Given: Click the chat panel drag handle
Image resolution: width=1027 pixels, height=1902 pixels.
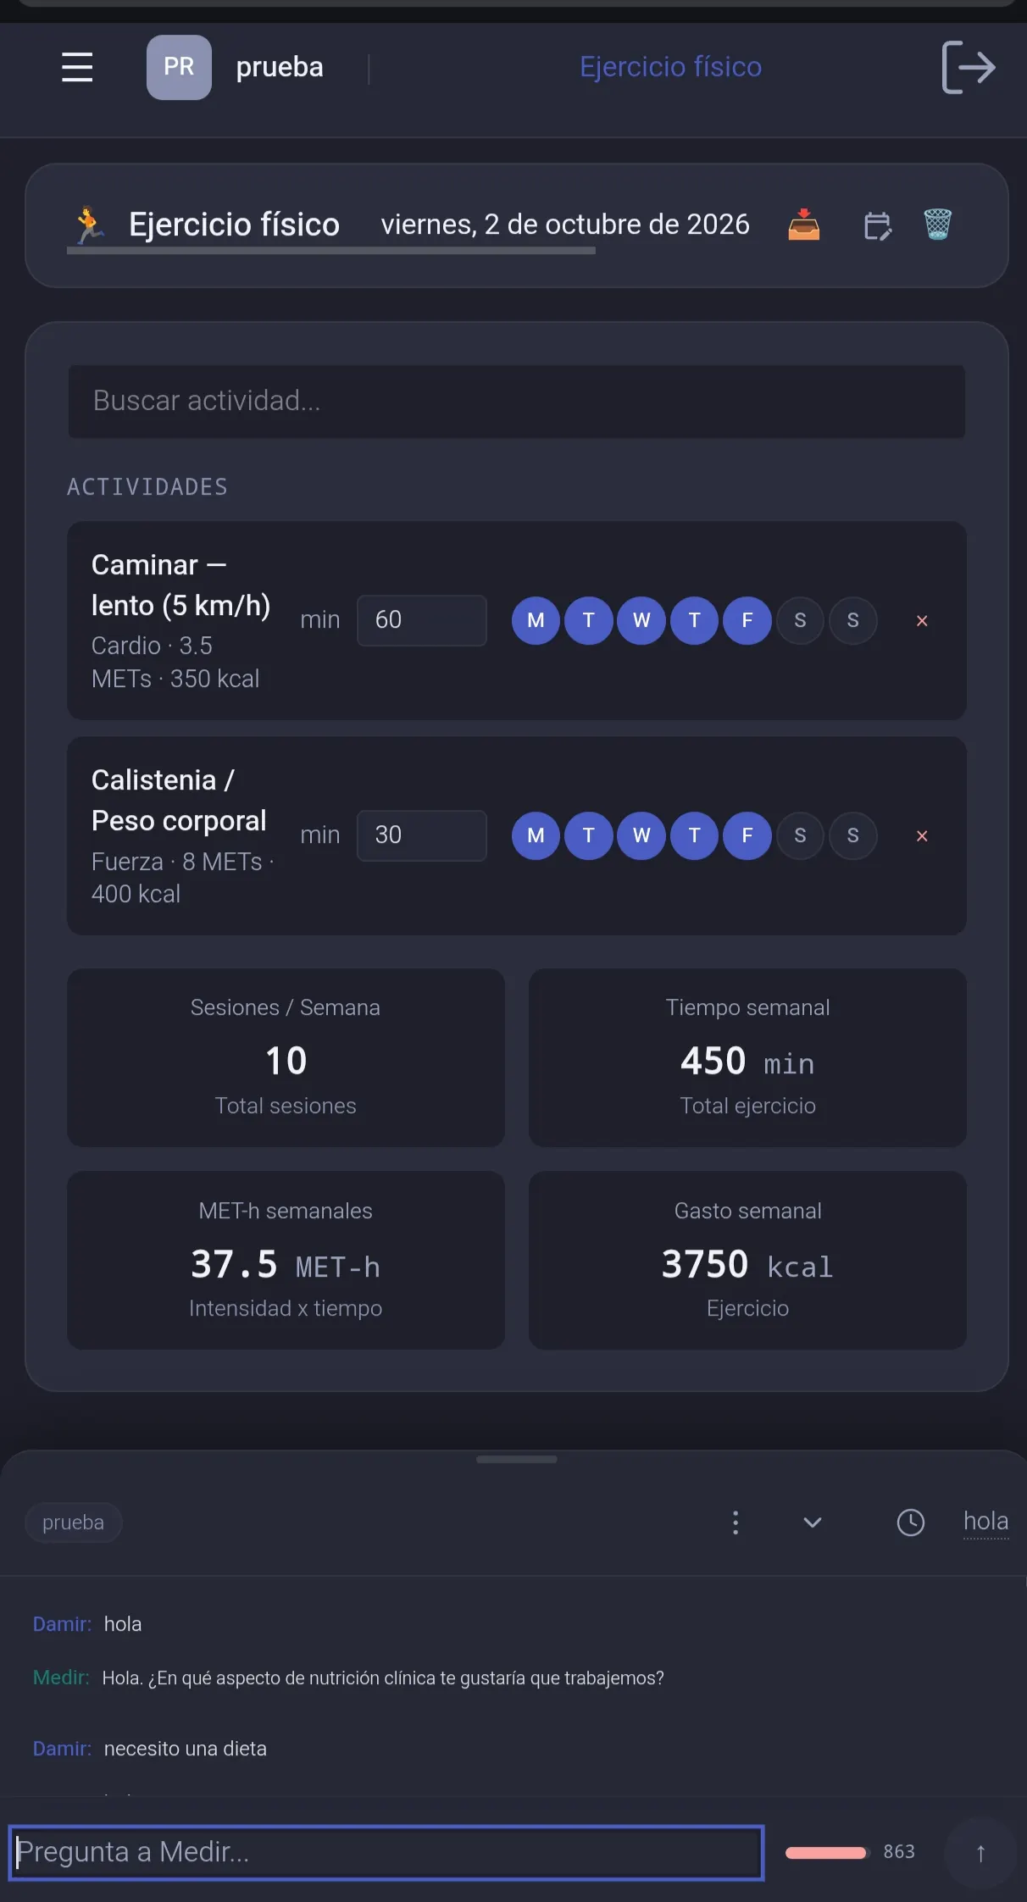Looking at the screenshot, I should point(516,1459).
